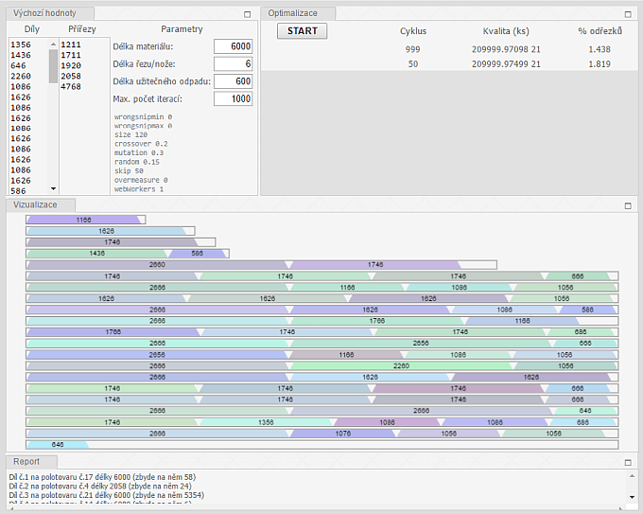Click quality value 209999.97098 21
Viewport: 643px width, 514px height.
click(x=506, y=49)
